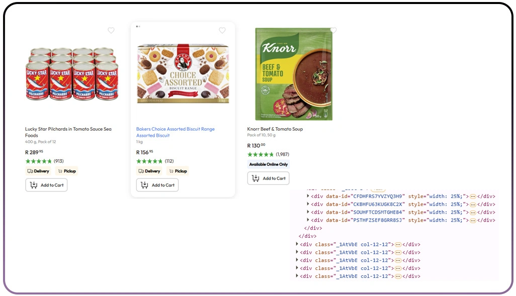516x296 pixels.
Task: Click the star rating of Knorr soup
Action: pyautogui.click(x=261, y=154)
